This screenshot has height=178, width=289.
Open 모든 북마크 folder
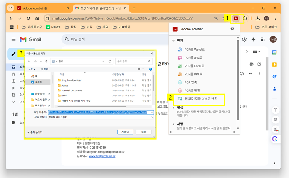tap(266, 27)
